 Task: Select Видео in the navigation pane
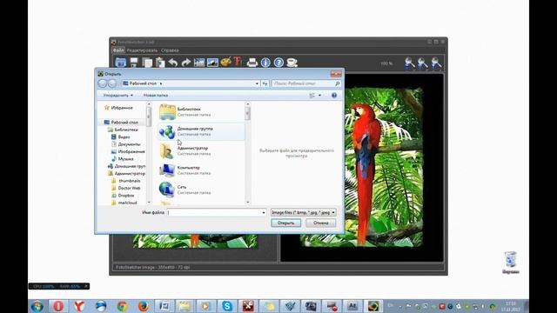(x=121, y=137)
